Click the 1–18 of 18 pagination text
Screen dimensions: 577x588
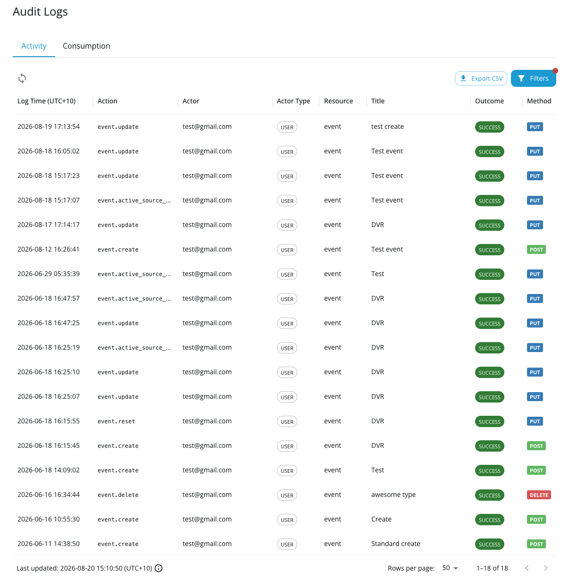(492, 568)
